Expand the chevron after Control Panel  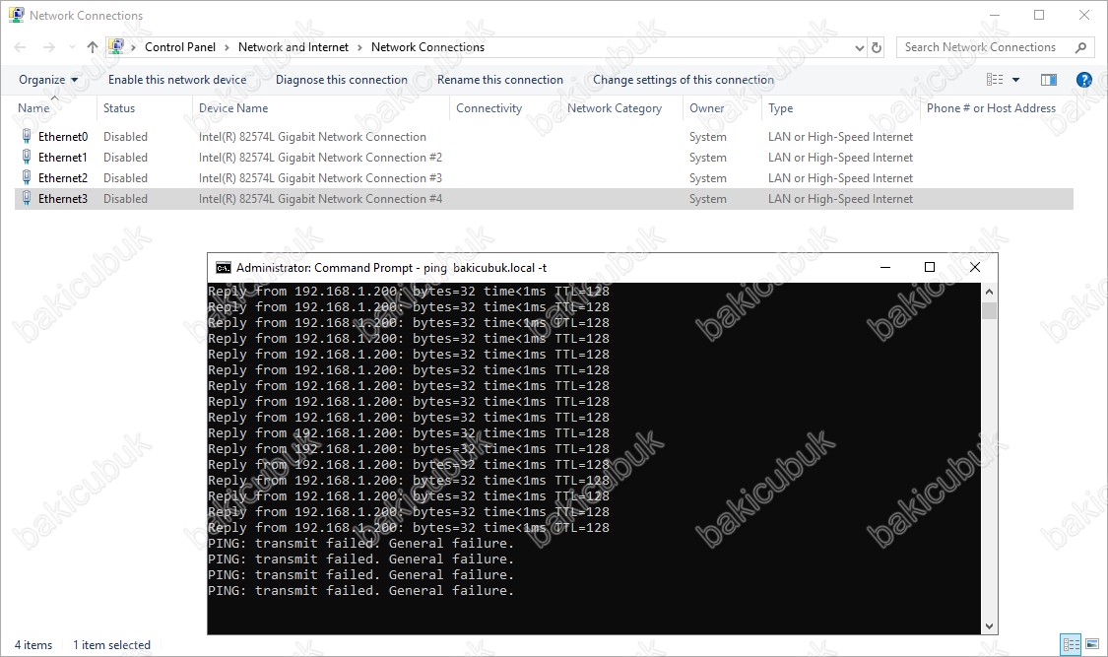coord(227,47)
